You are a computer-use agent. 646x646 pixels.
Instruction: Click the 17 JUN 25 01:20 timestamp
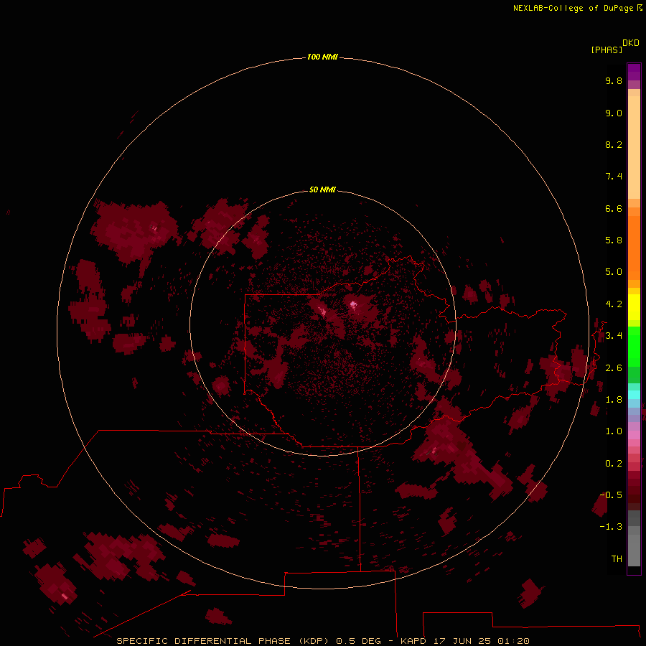[x=481, y=641]
